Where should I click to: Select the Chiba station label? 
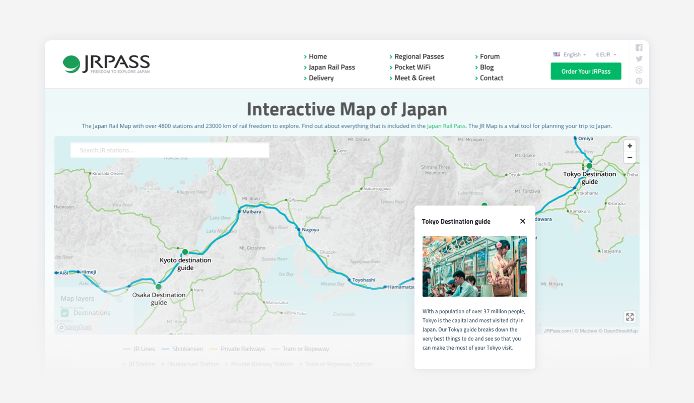[x=632, y=175]
